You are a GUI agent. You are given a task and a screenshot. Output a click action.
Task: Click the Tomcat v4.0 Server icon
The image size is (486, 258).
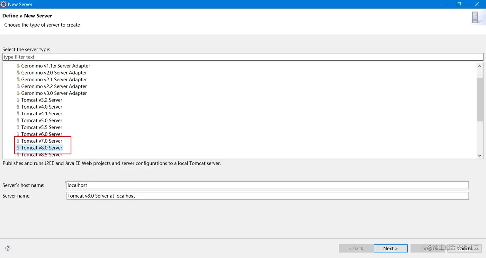point(18,107)
